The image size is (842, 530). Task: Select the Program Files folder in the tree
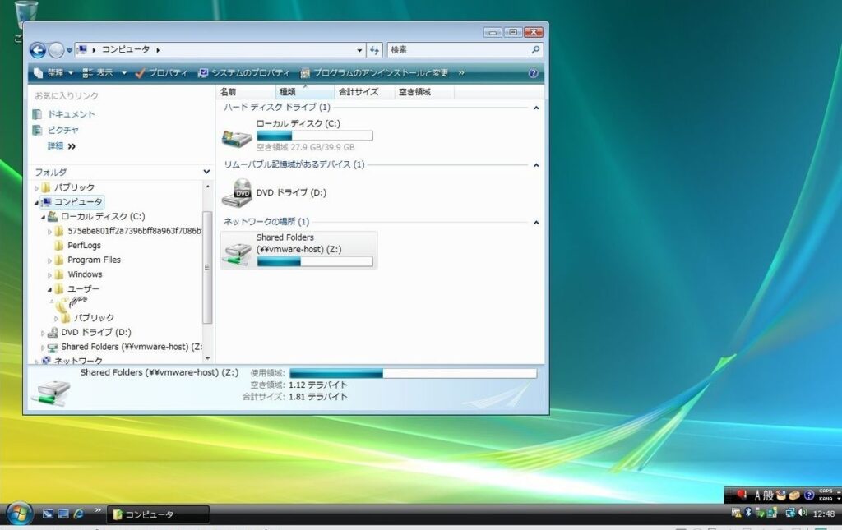[x=87, y=260]
